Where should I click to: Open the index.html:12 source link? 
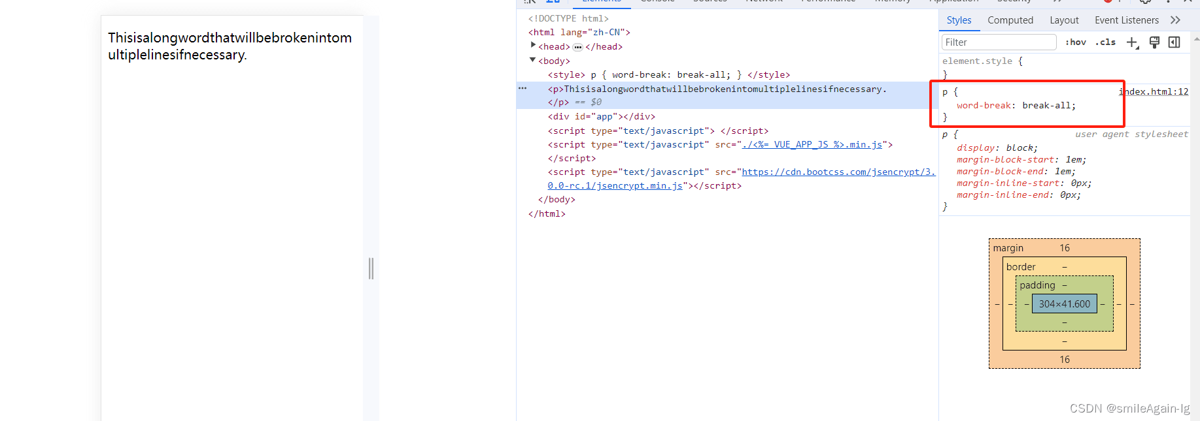[1155, 91]
